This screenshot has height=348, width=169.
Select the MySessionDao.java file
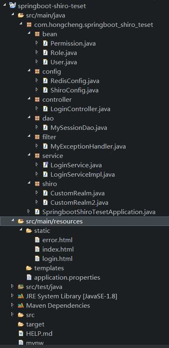[x=79, y=128]
